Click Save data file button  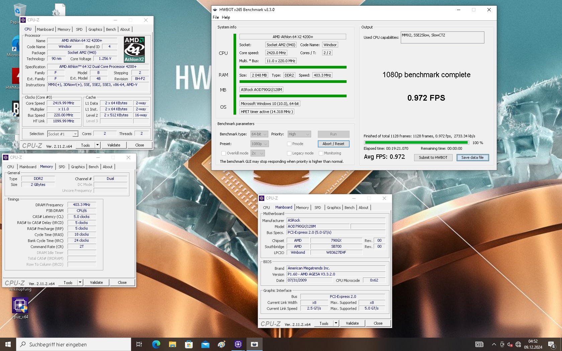472,157
